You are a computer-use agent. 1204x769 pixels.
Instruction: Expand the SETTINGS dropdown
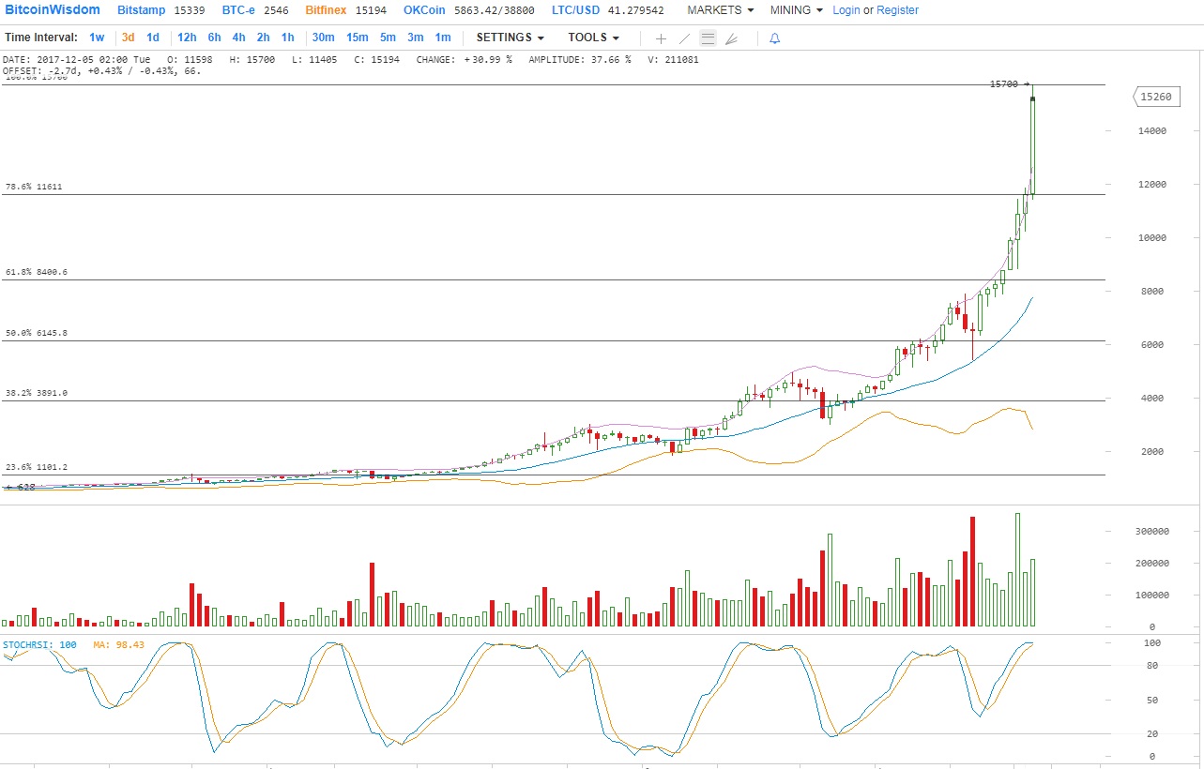point(510,38)
